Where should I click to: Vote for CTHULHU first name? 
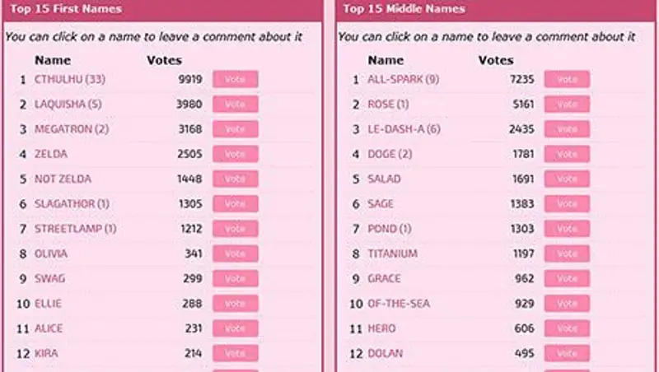(235, 79)
